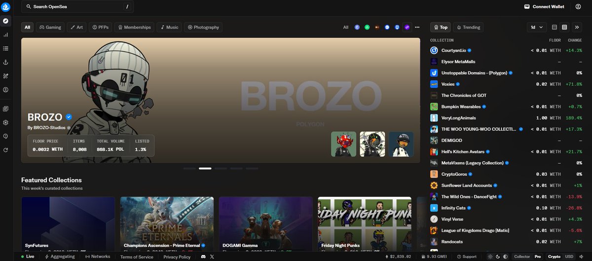Focus the Search OpenSea field
592x261 pixels.
coord(77,7)
